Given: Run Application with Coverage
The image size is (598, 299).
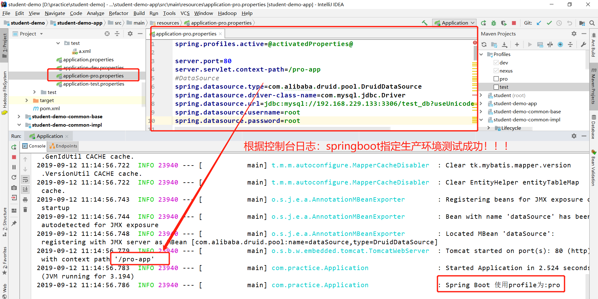Looking at the screenshot, I should 504,23.
